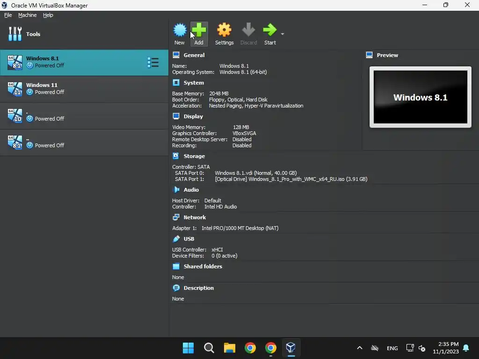
Task: Click the Network section icon
Action: click(x=176, y=217)
